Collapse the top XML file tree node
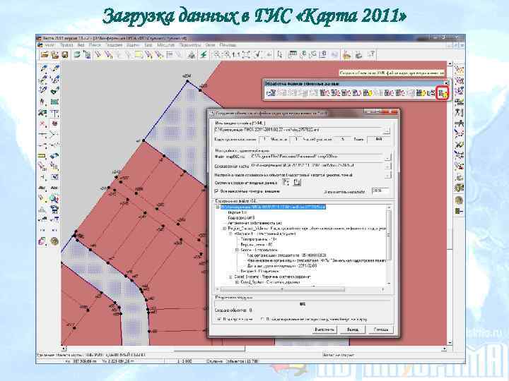 click(218, 207)
